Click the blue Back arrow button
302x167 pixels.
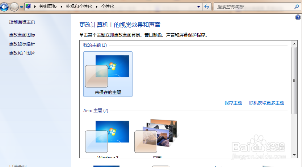coord(4,7)
